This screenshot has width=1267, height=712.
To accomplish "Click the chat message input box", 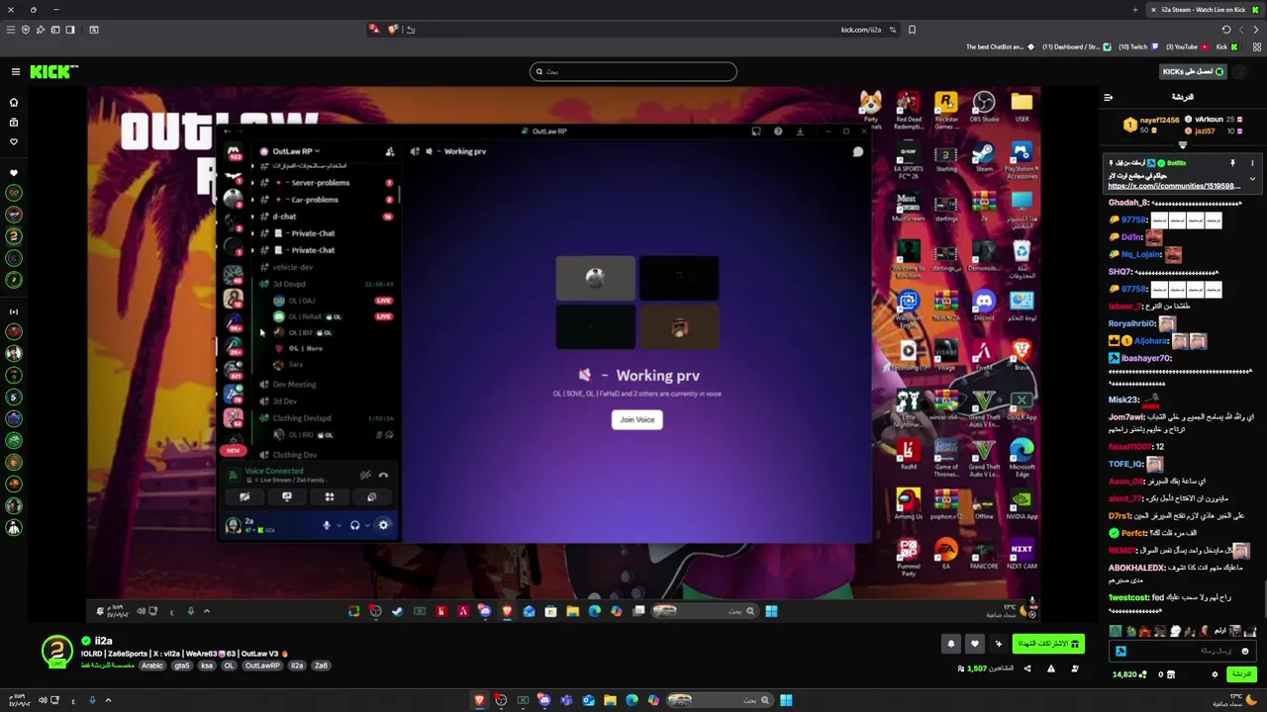I will click(x=1183, y=651).
